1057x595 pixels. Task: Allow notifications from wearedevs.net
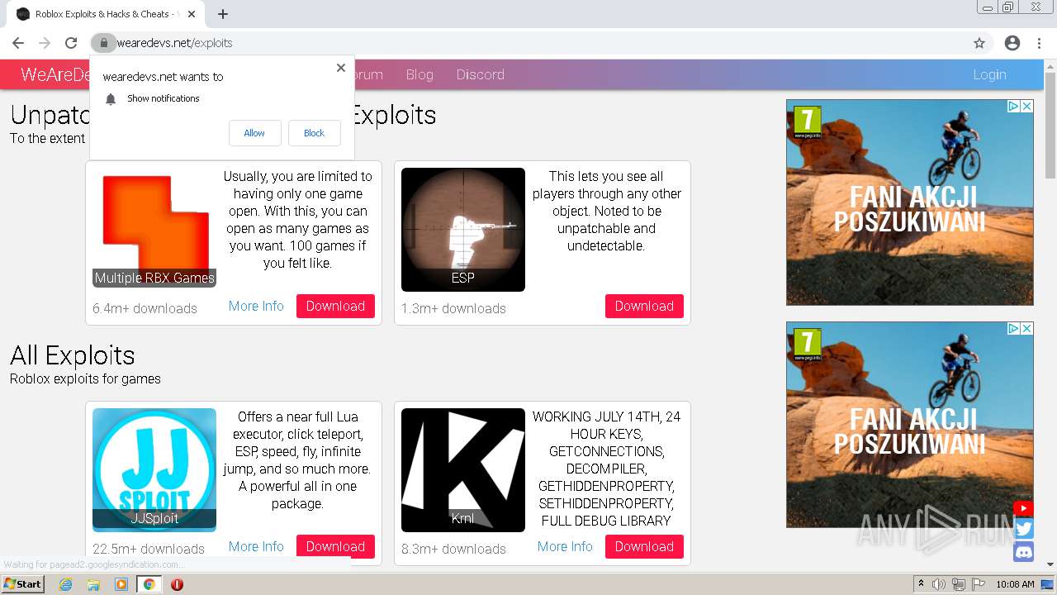[254, 133]
